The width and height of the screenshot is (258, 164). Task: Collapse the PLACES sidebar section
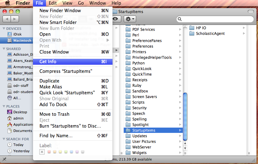coord(4,106)
